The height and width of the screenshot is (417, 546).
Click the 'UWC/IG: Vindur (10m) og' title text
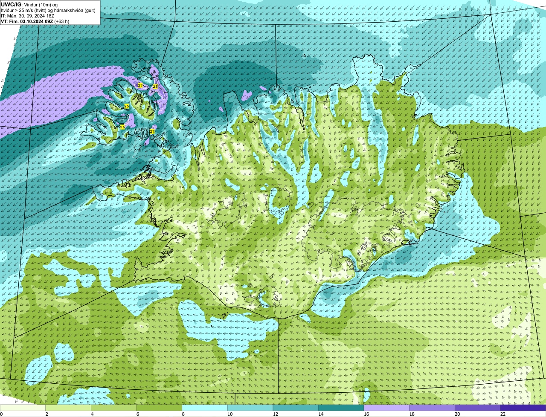(29, 4)
